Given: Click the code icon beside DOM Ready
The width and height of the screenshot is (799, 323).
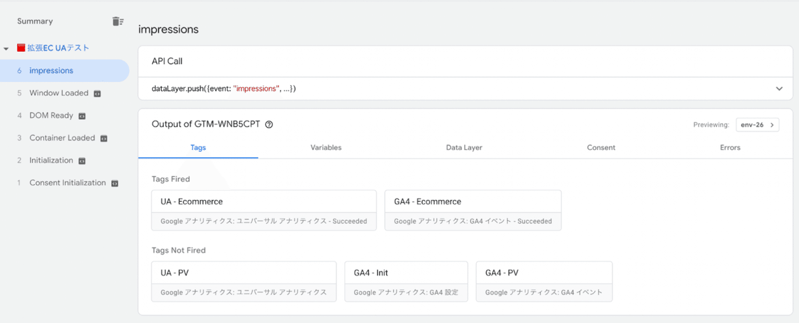Looking at the screenshot, I should click(x=82, y=116).
